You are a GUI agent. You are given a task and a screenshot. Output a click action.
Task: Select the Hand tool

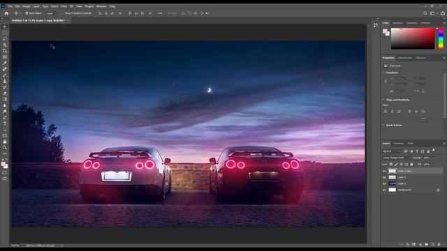click(x=5, y=142)
